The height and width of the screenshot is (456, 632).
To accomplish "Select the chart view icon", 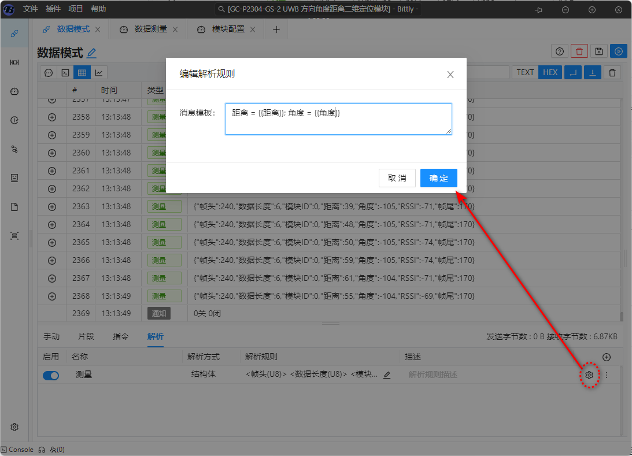I will 99,73.
